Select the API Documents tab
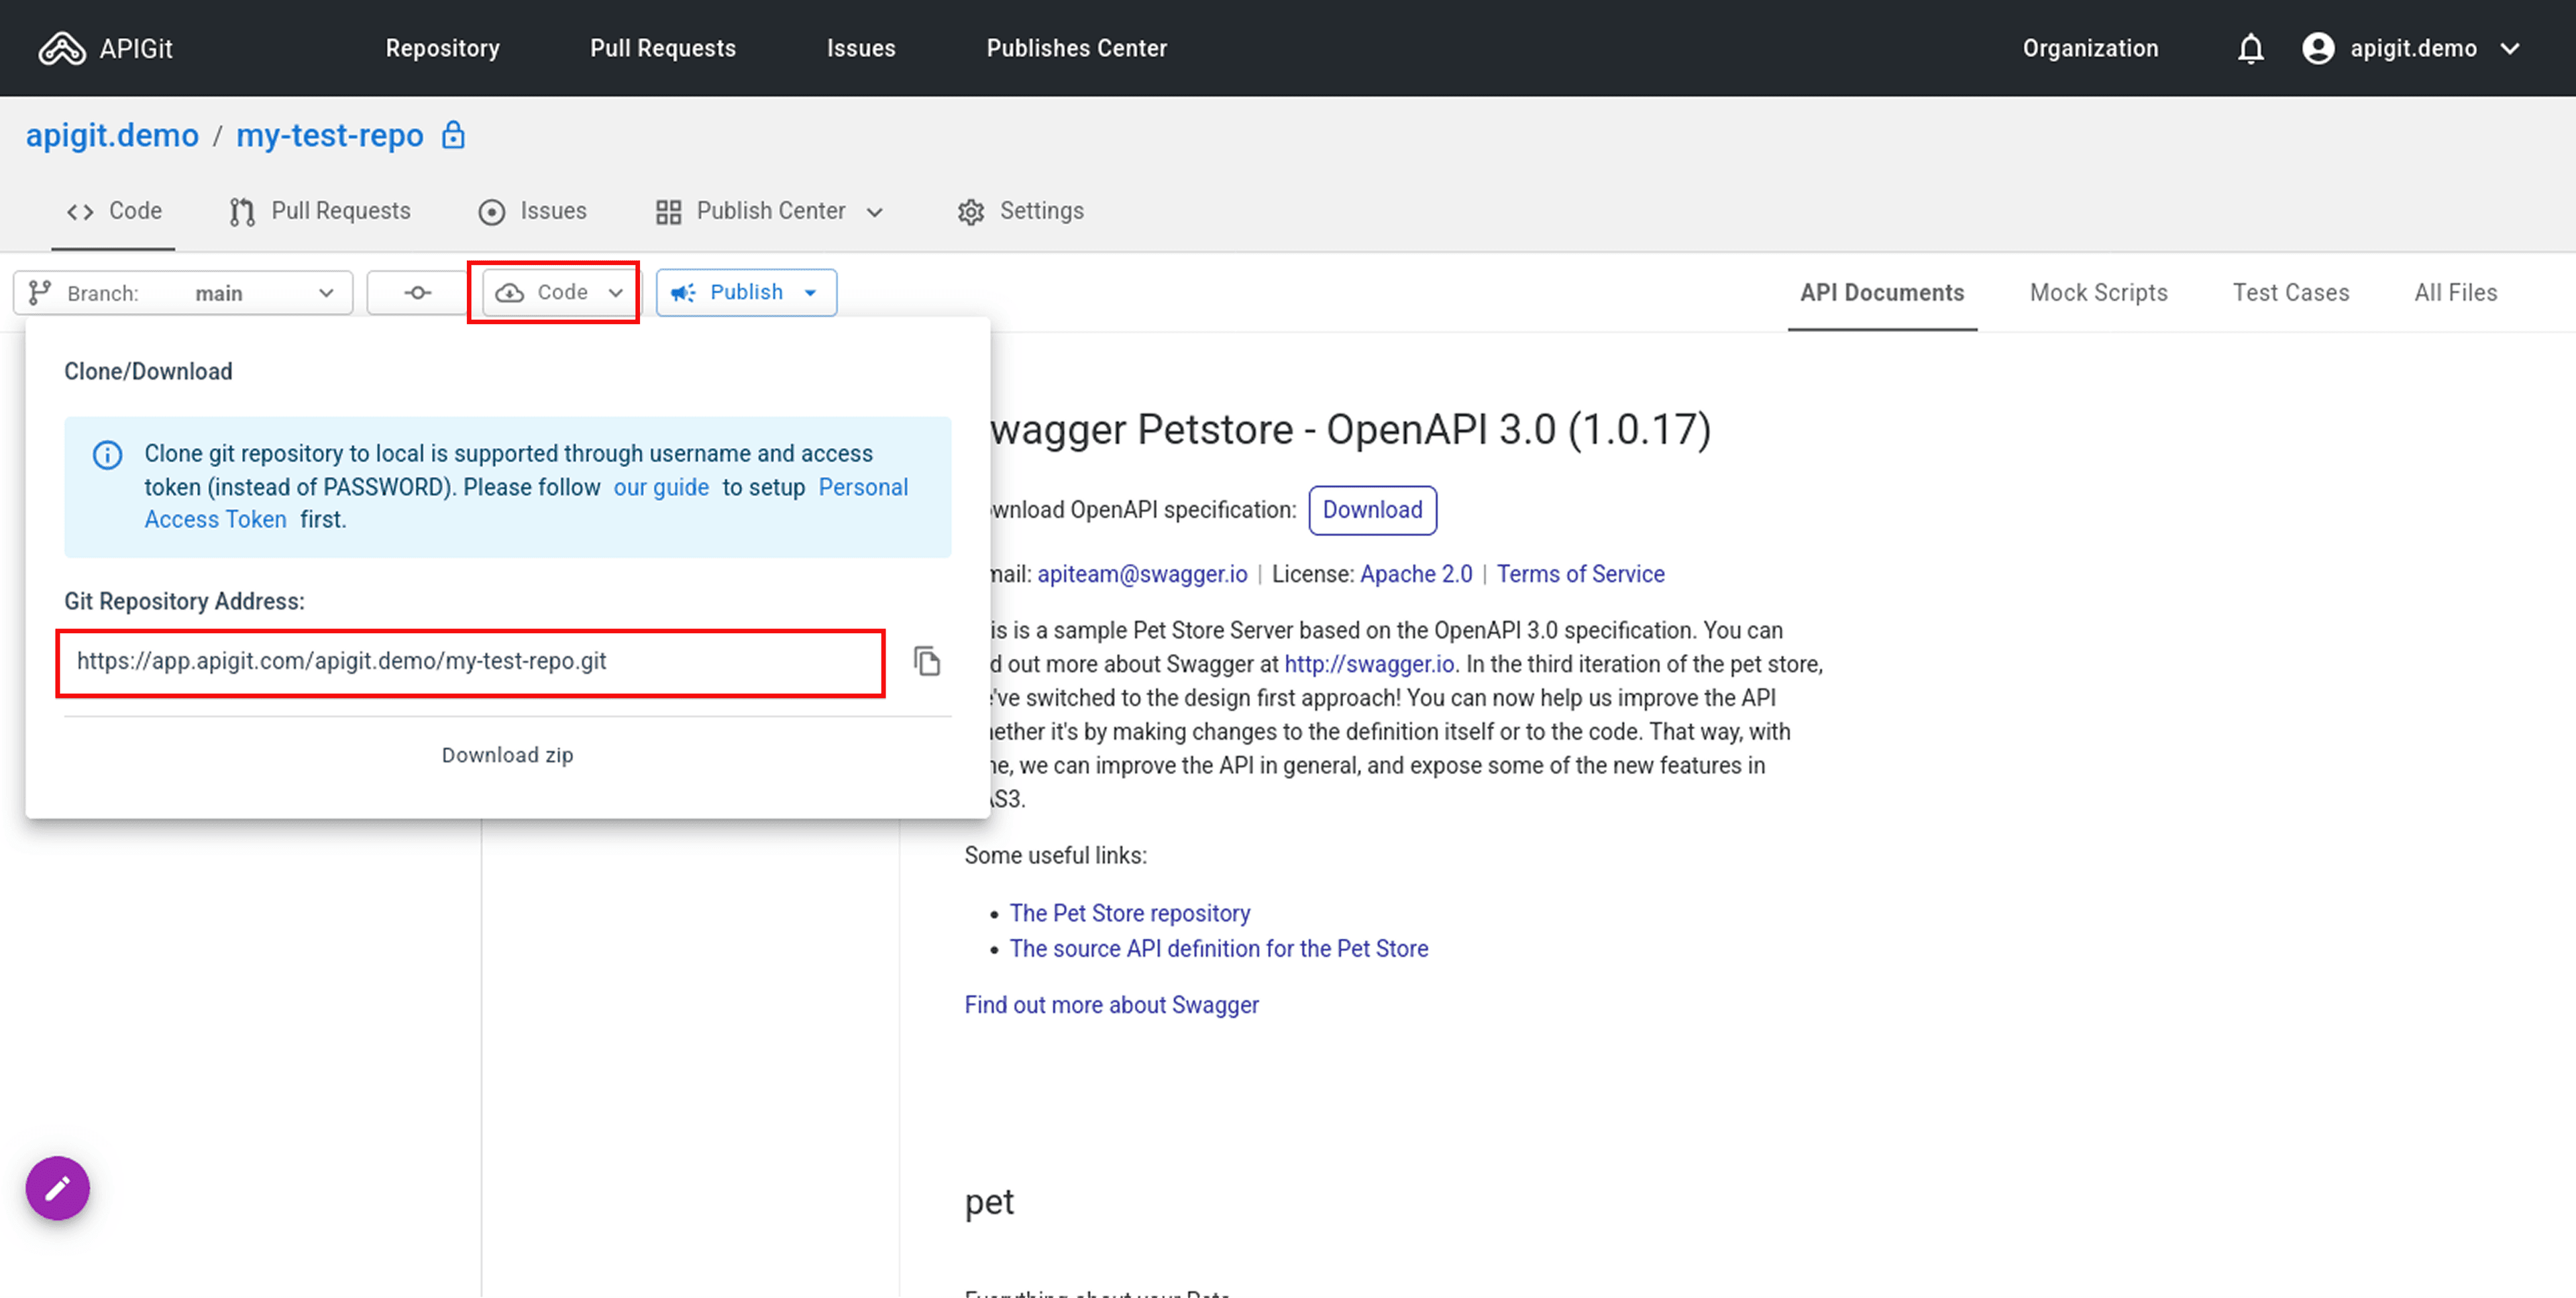Screen dimensions: 2576x1298 click(x=1882, y=293)
